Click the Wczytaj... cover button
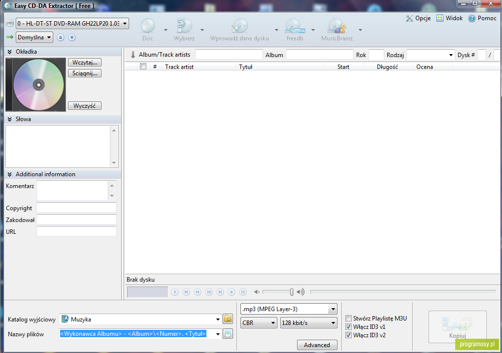The height and width of the screenshot is (353, 502). [x=85, y=62]
